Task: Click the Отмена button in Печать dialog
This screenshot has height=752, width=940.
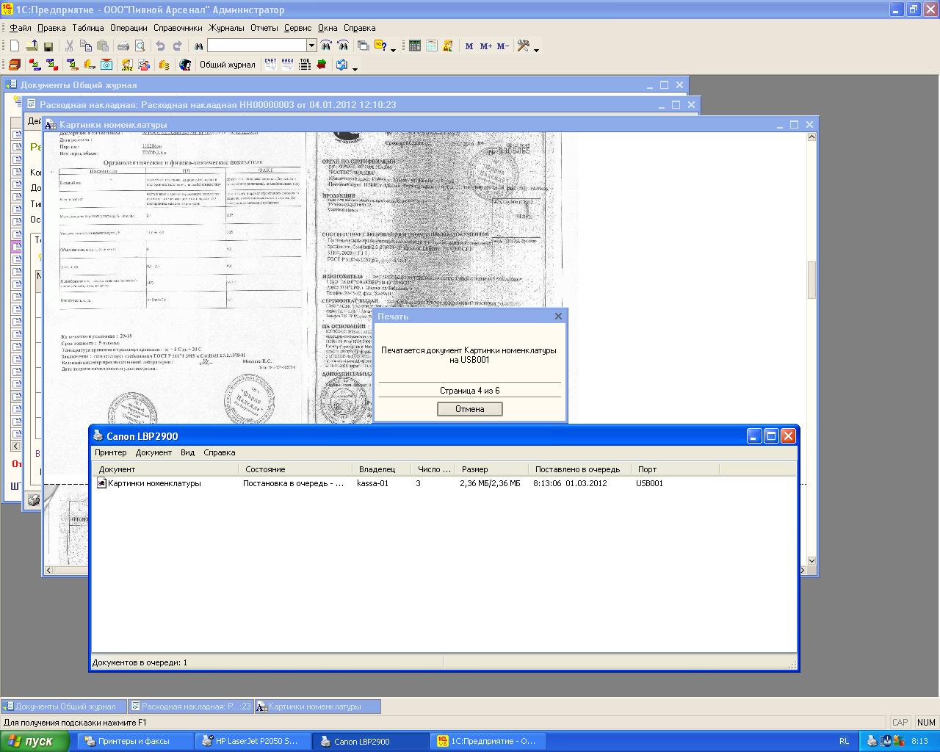Action: point(470,409)
